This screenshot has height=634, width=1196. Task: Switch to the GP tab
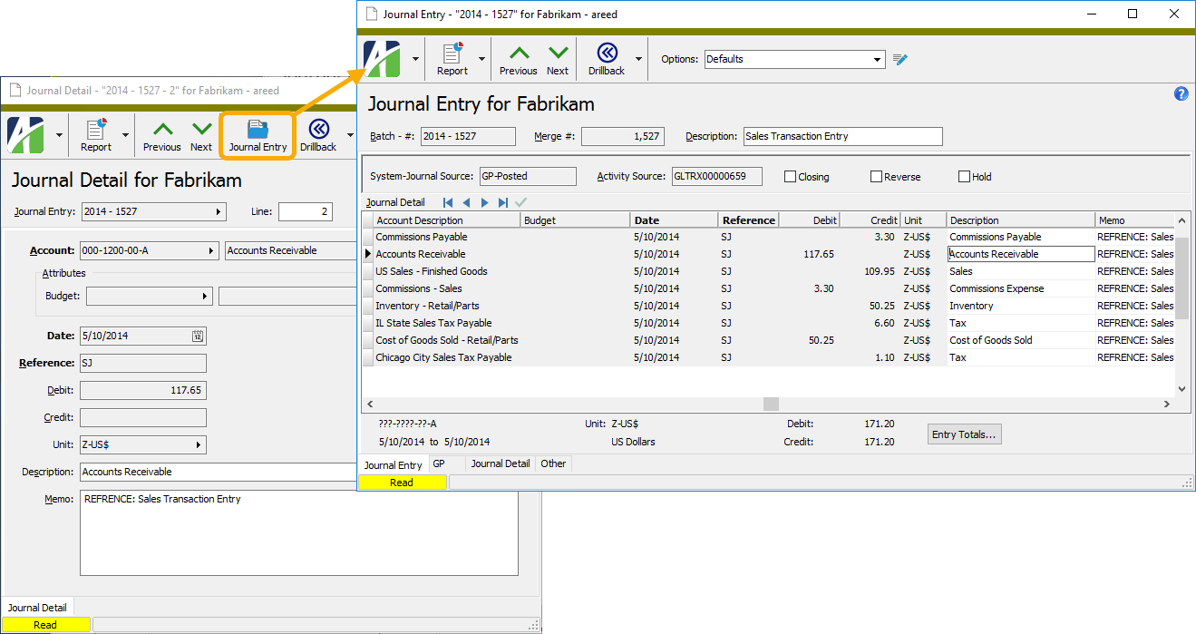point(439,463)
